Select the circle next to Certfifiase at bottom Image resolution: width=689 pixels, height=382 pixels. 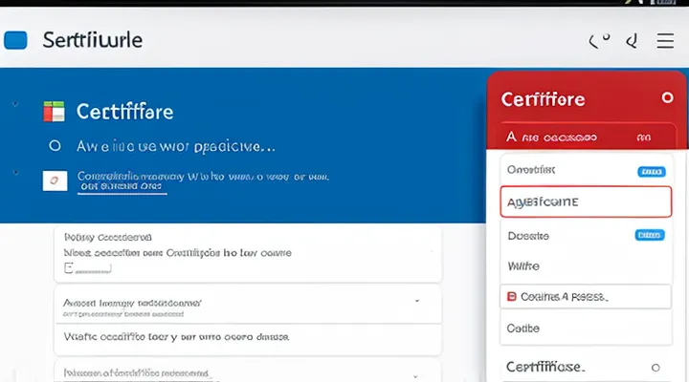(656, 367)
